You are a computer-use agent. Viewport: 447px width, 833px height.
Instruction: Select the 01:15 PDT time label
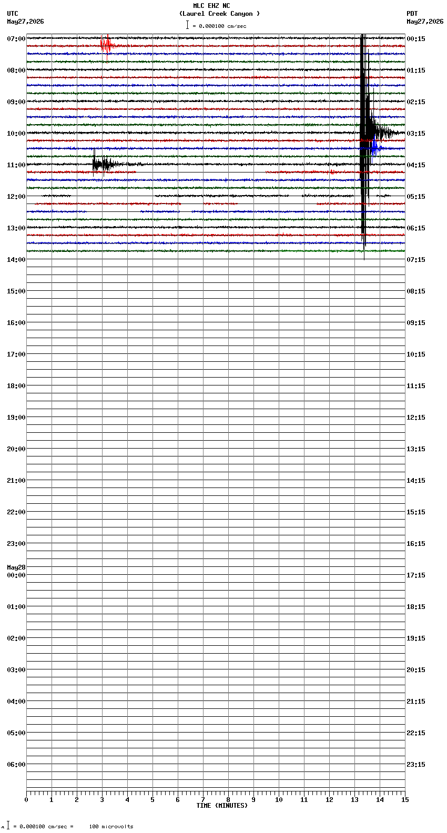click(x=416, y=70)
